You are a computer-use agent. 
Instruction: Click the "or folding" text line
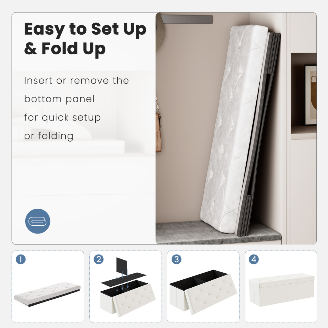pyautogui.click(x=49, y=136)
